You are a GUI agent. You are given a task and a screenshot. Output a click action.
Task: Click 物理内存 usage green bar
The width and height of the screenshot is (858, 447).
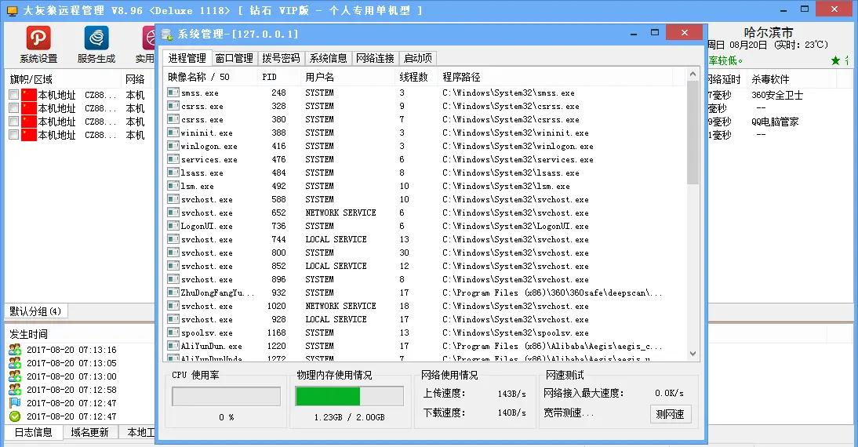[328, 397]
